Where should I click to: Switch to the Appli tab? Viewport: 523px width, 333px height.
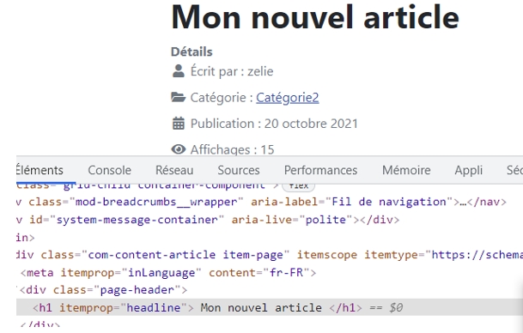pos(468,170)
